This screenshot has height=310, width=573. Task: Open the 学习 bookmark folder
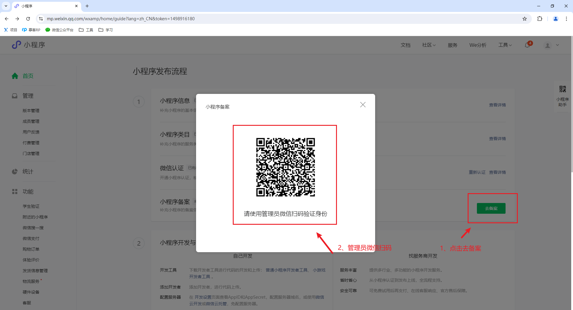(x=106, y=30)
